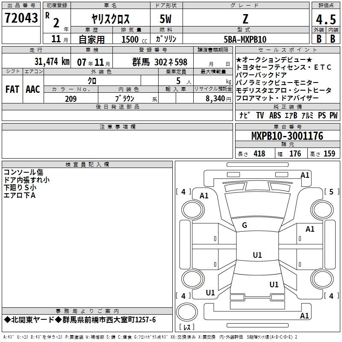Click exterior grade B under 外装
Image resolution: width=342 pixels, height=342 pixels.
coord(319,39)
